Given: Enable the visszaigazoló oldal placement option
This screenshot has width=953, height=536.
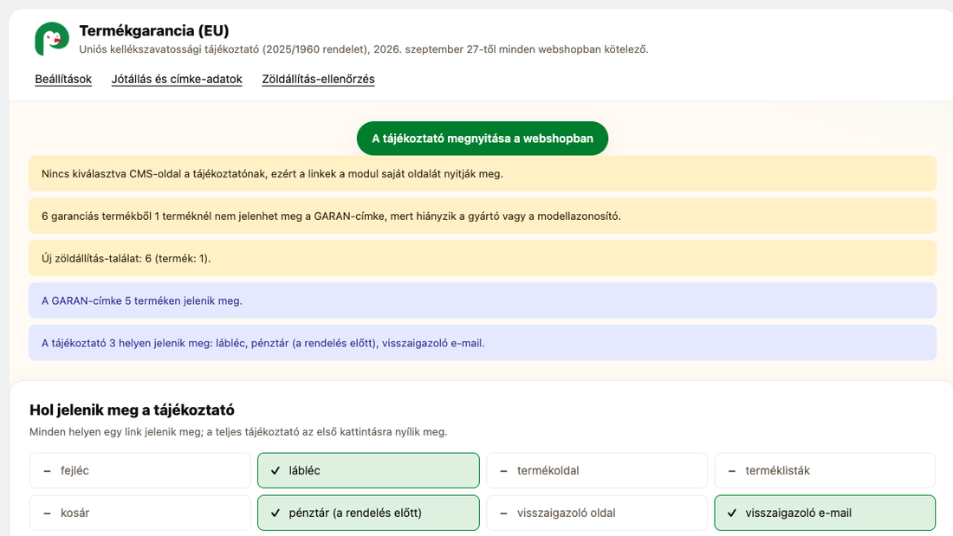Looking at the screenshot, I should point(597,513).
